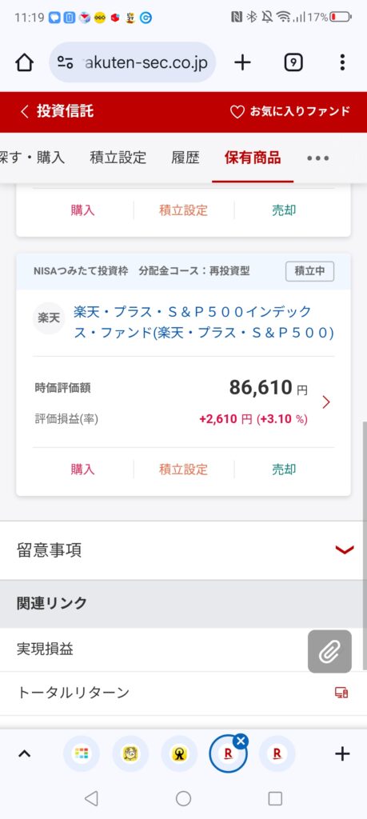
Task: Open the トータルリターン related link
Action: pyautogui.click(x=73, y=693)
